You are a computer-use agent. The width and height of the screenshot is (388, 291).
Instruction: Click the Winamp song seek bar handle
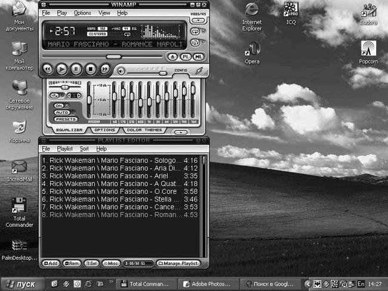click(x=113, y=57)
